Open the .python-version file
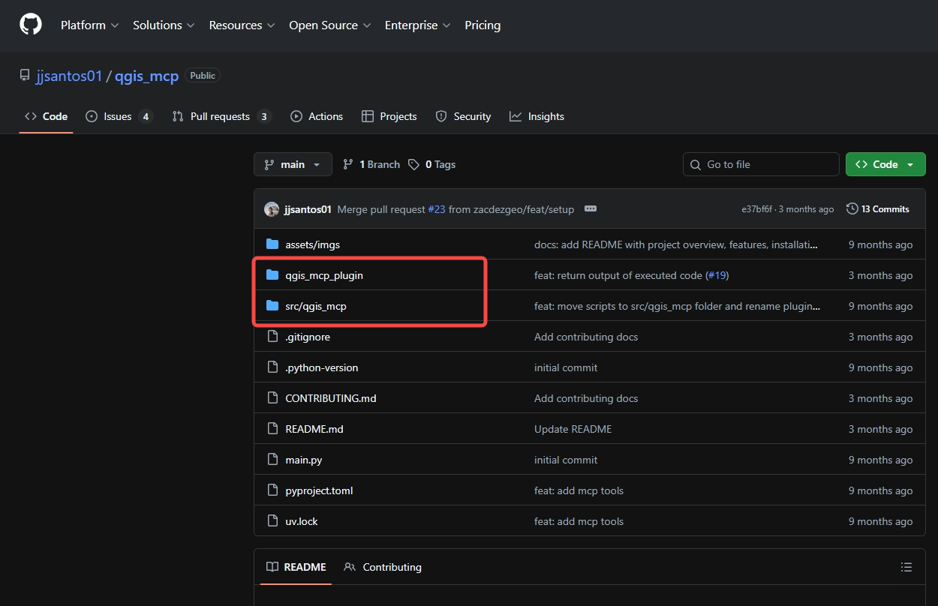The image size is (938, 606). coord(322,367)
